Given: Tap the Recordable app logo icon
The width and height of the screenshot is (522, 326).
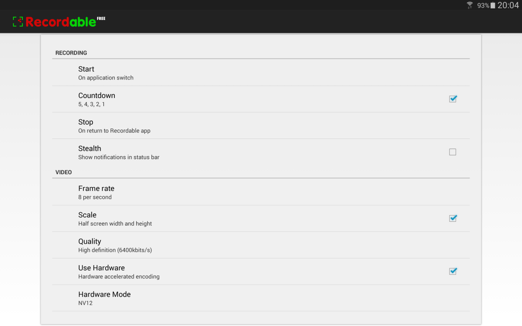Looking at the screenshot, I should (x=18, y=21).
